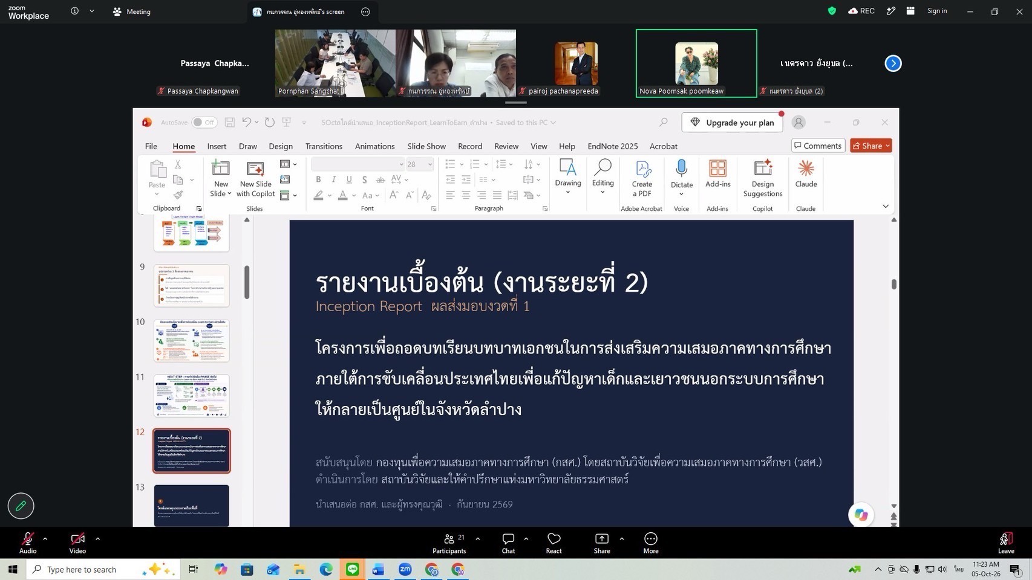Insert a New Slide with Copilot
Viewport: 1032px width, 580px height.
(255, 178)
